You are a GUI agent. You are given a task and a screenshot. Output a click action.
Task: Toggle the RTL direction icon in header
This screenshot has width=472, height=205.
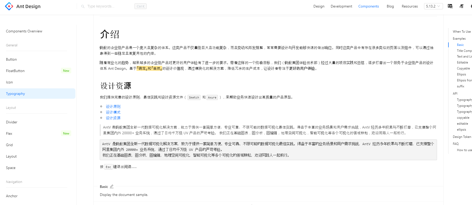pos(462,6)
